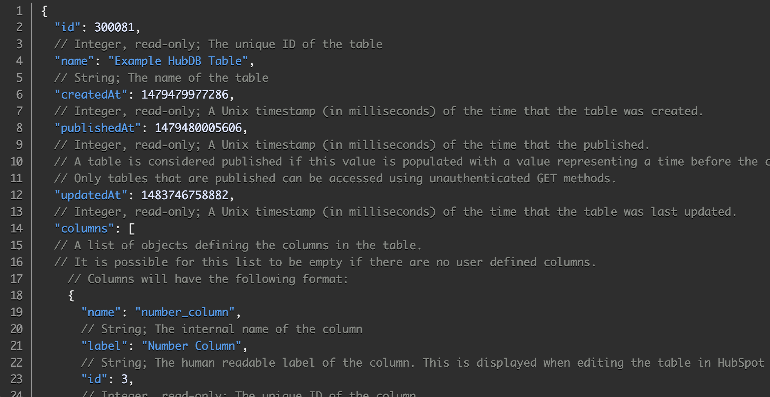This screenshot has width=770, height=397.
Task: Click line number 18 in the gutter
Action: click(x=16, y=295)
